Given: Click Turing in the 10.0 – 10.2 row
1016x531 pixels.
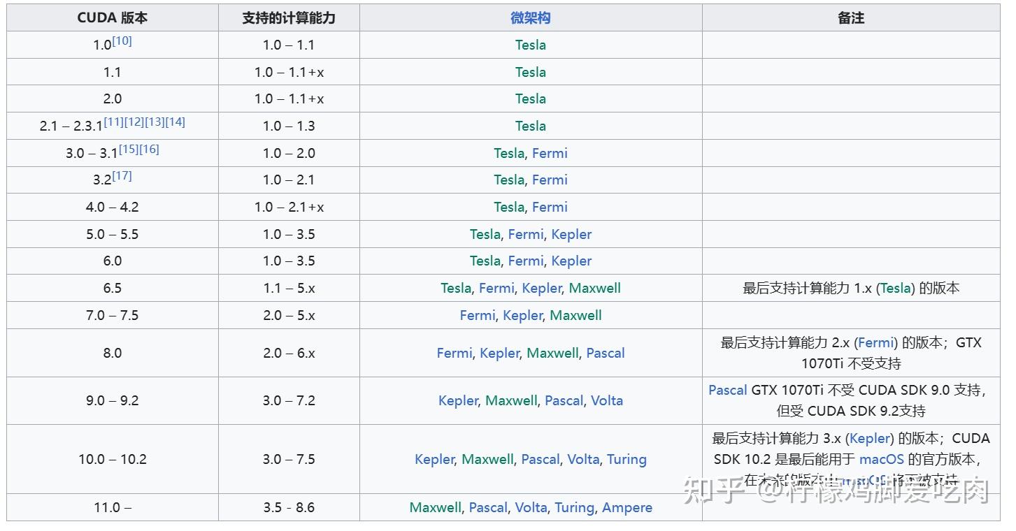Looking at the screenshot, I should coord(627,459).
